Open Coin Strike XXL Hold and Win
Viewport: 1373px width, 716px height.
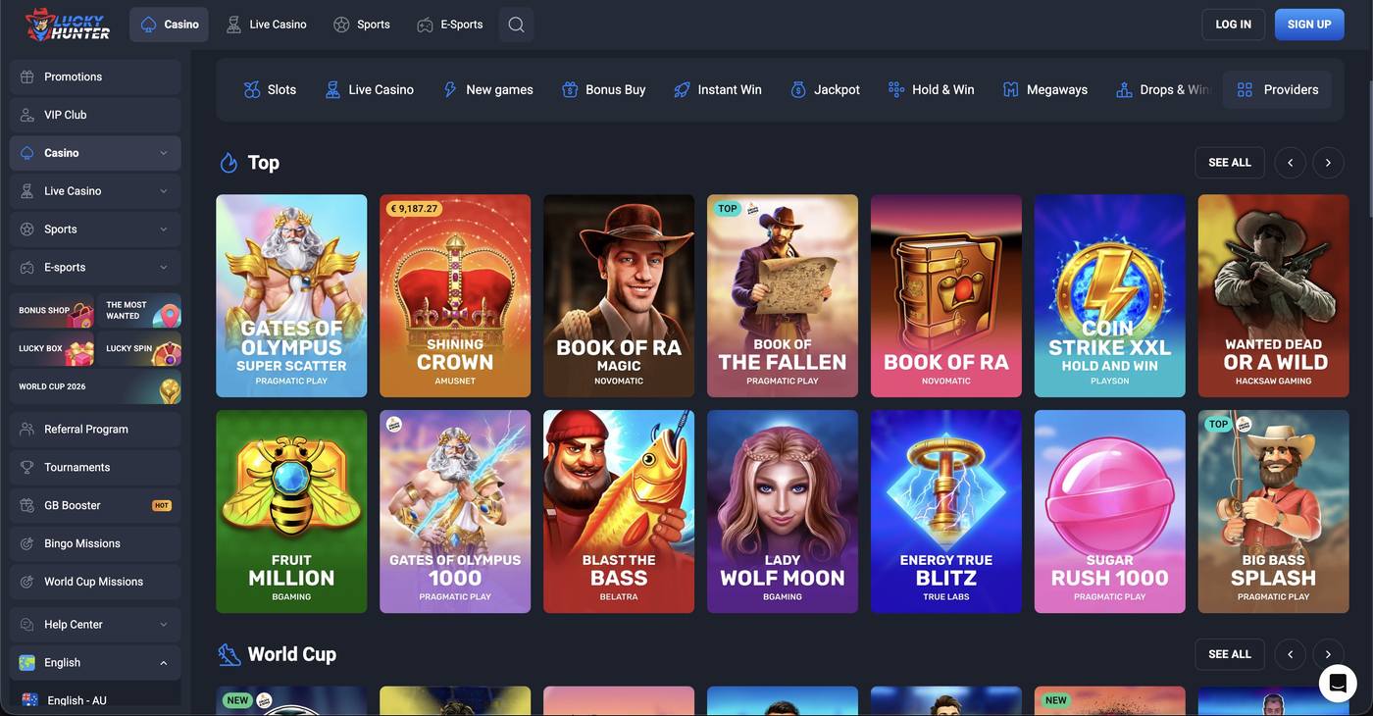click(x=1110, y=295)
